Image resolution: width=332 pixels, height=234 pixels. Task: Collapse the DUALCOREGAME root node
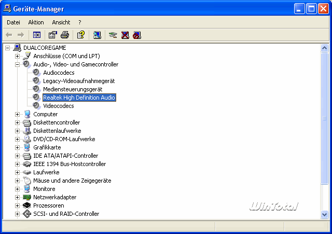tap(7, 48)
